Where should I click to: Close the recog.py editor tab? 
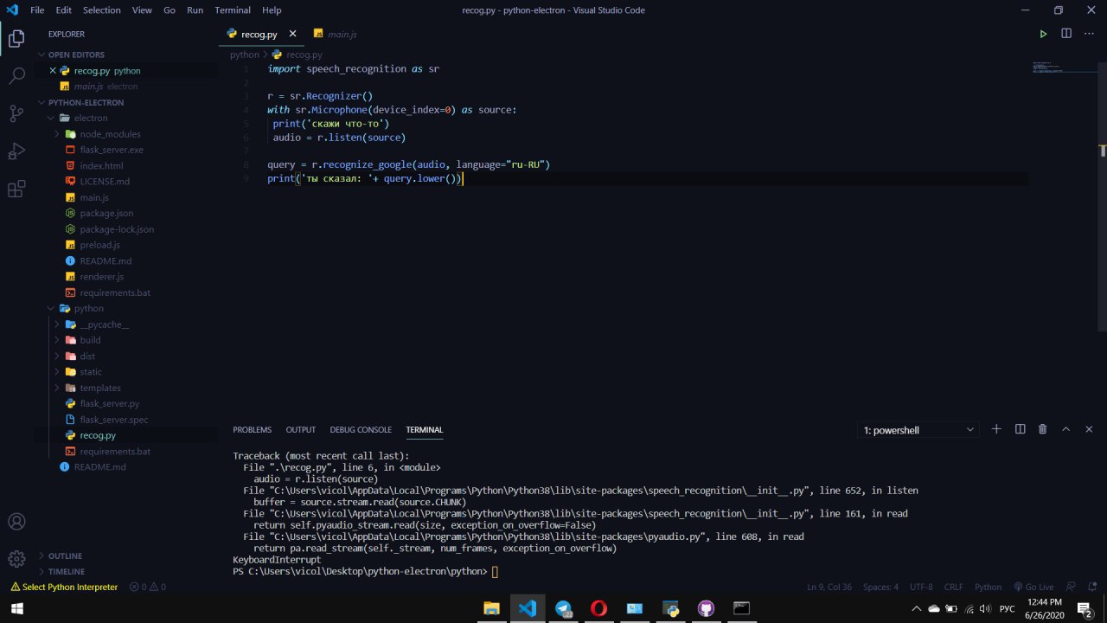[292, 34]
